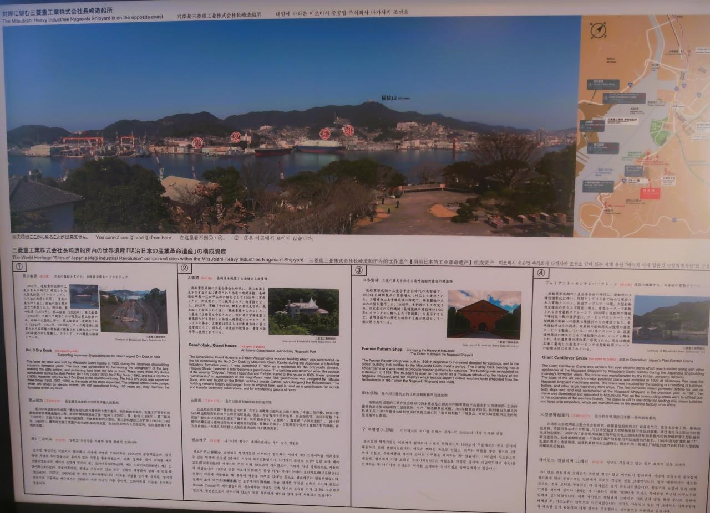Viewport: 710px width, 513px height.
Task: Click red circled marker ④ on the panorama
Action: (x=348, y=131)
